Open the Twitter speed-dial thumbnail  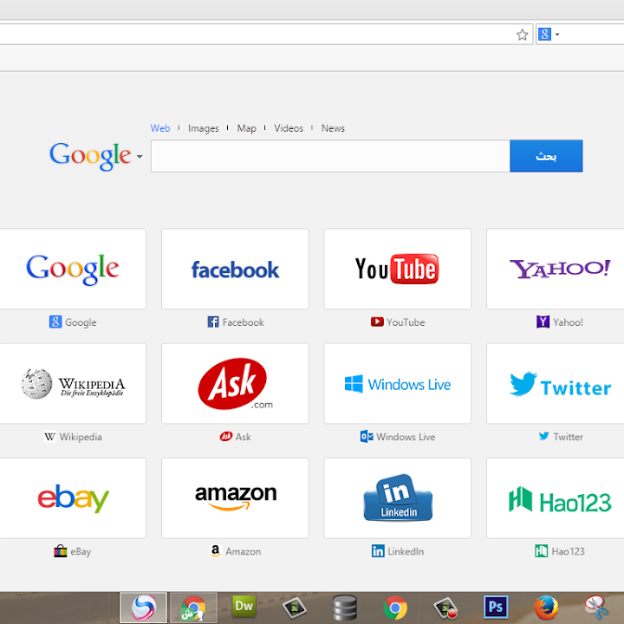click(556, 384)
